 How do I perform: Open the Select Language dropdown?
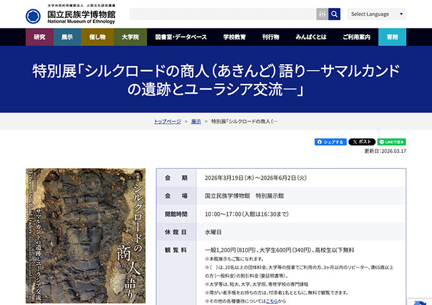coord(377,14)
